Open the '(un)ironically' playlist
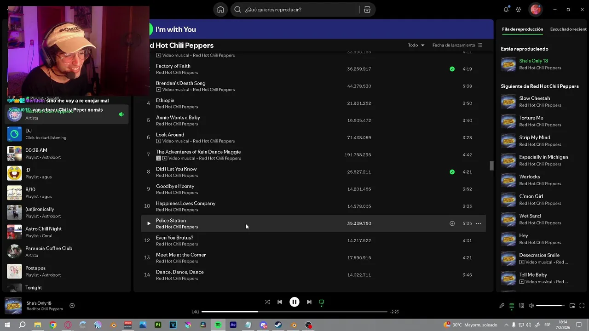The image size is (589, 331). click(67, 212)
